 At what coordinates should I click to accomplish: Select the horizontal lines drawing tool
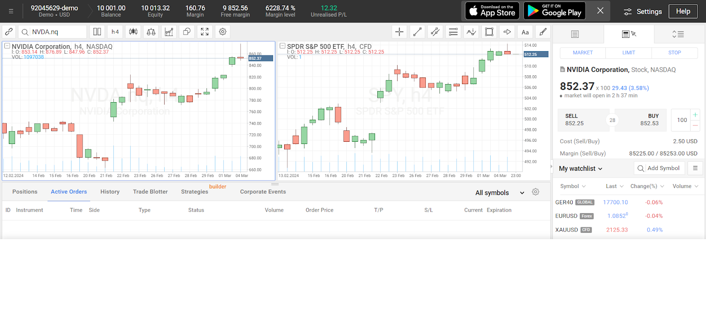point(453,32)
